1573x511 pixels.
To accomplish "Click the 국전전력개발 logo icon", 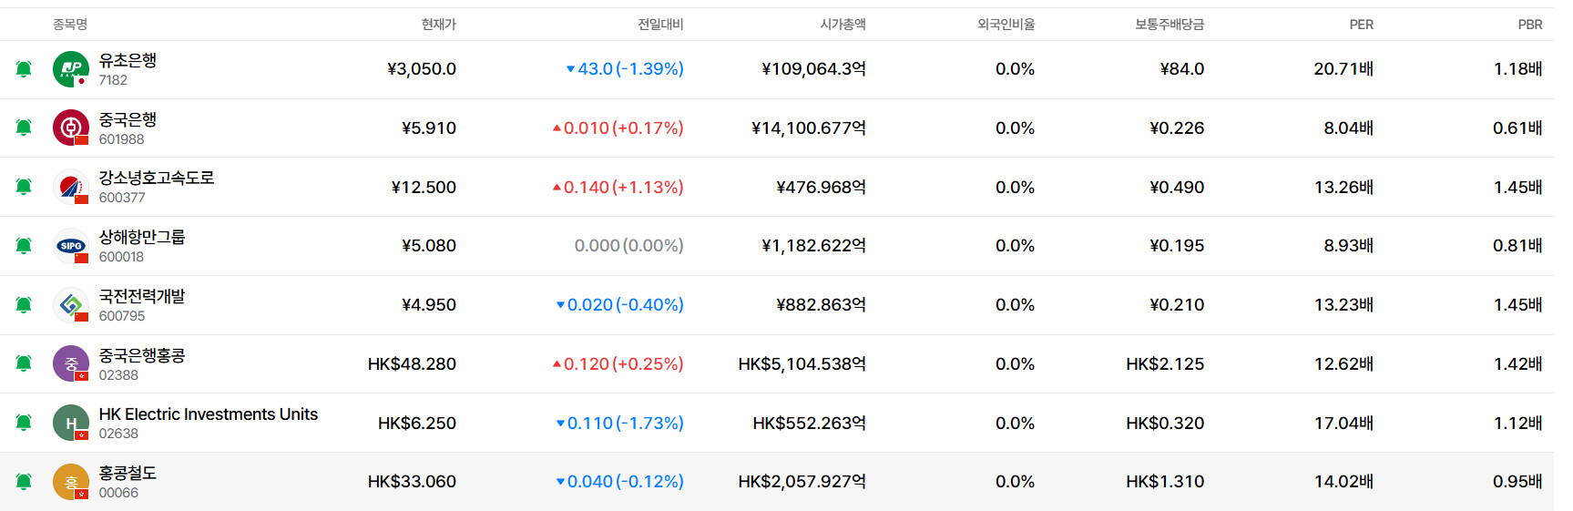I will pos(71,304).
